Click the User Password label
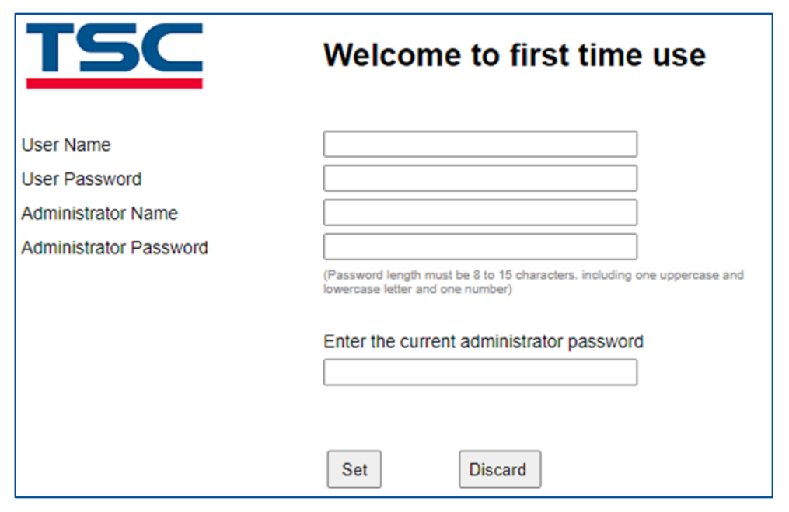 (82, 179)
